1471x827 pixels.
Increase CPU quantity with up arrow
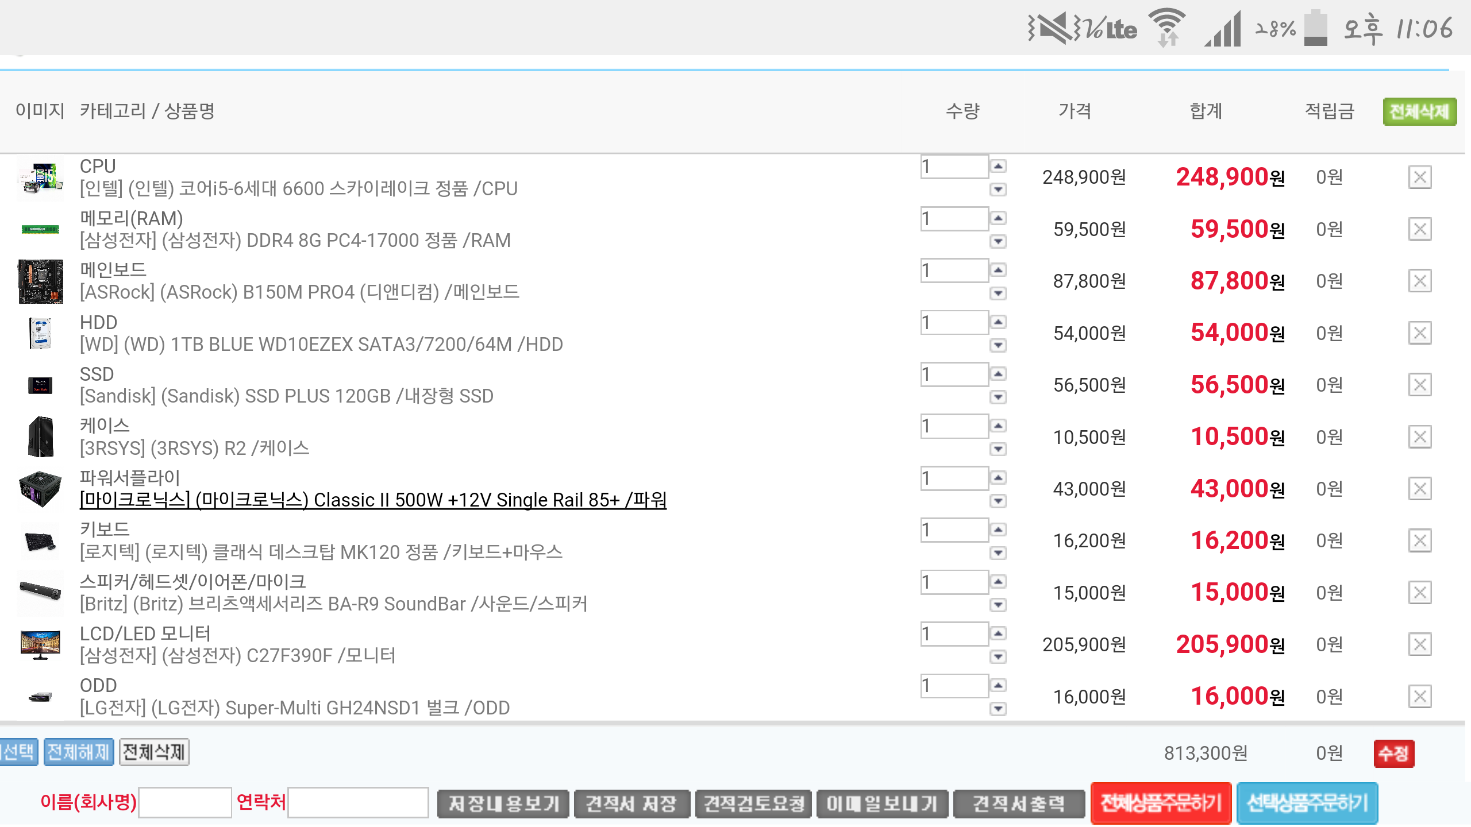pos(999,166)
